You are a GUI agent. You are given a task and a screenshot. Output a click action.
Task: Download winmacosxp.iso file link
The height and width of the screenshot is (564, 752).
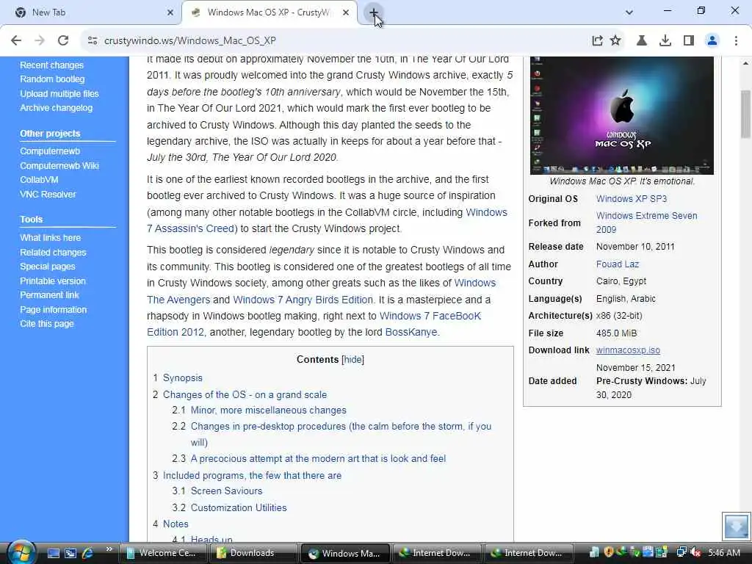(629, 350)
